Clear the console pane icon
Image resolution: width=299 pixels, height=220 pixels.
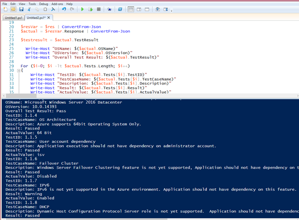(x=53, y=9)
